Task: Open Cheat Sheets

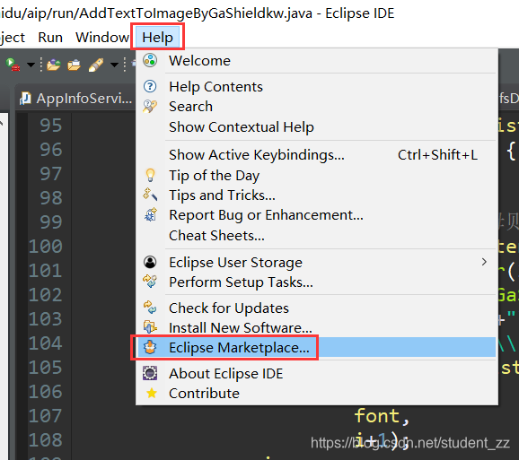Action: [x=316, y=236]
